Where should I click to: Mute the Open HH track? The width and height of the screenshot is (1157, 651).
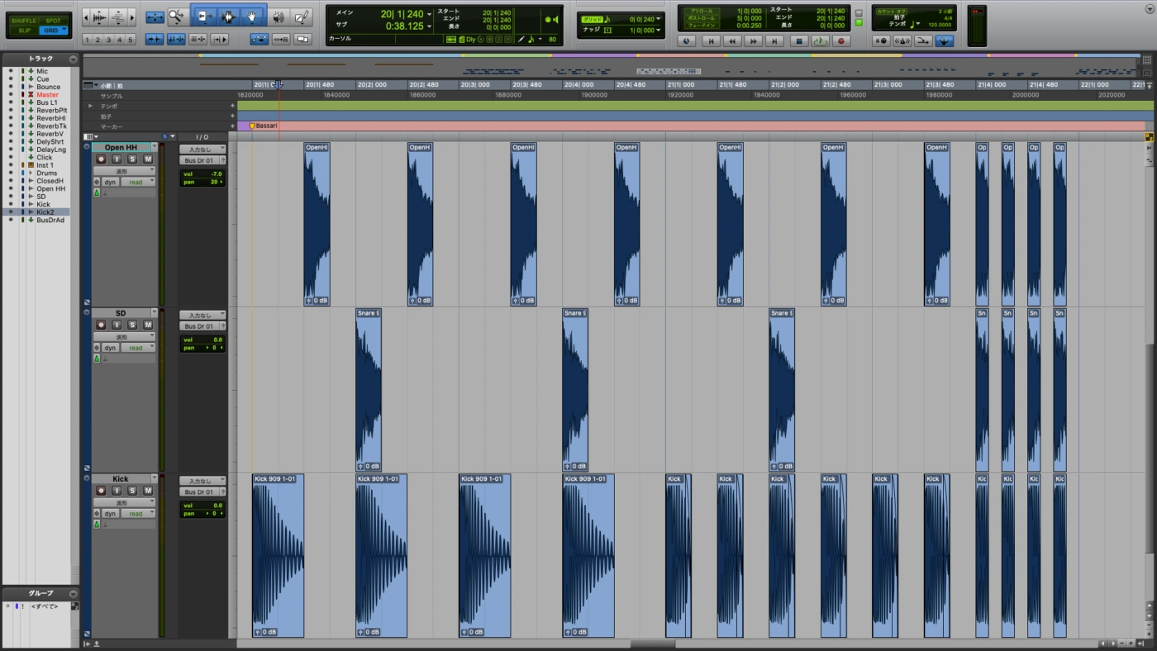[148, 159]
